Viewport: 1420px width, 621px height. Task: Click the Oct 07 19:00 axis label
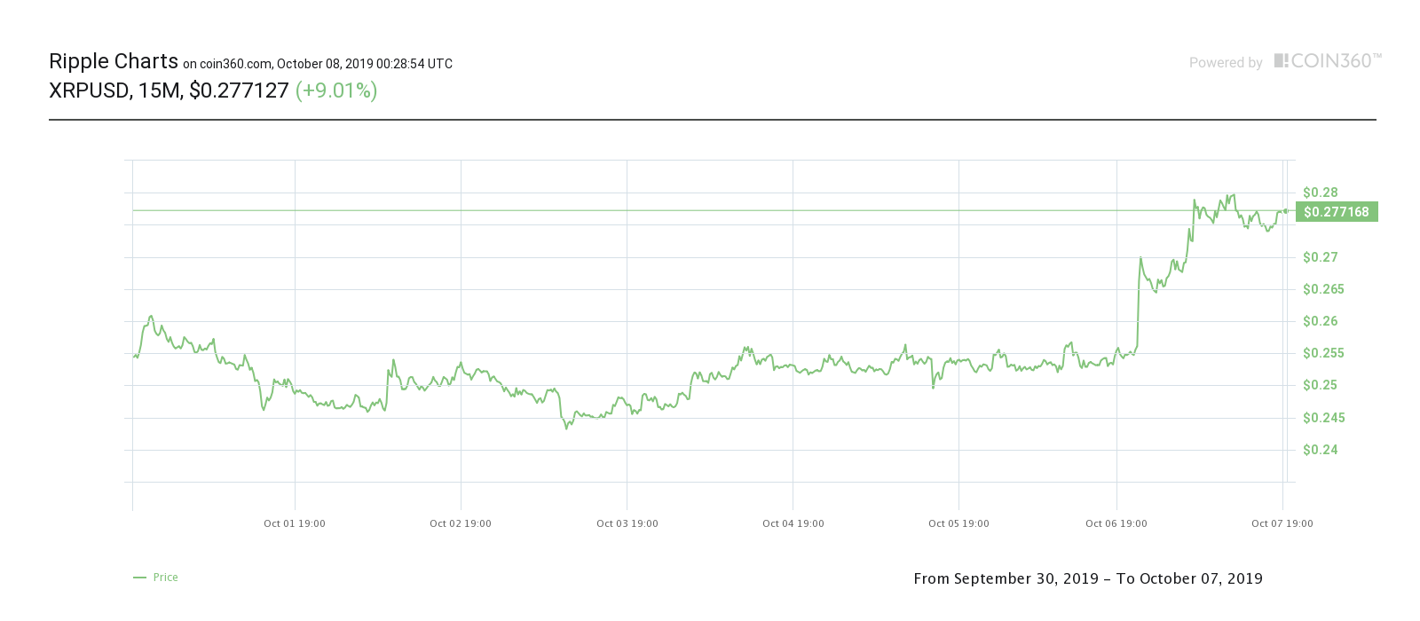pyautogui.click(x=1282, y=523)
